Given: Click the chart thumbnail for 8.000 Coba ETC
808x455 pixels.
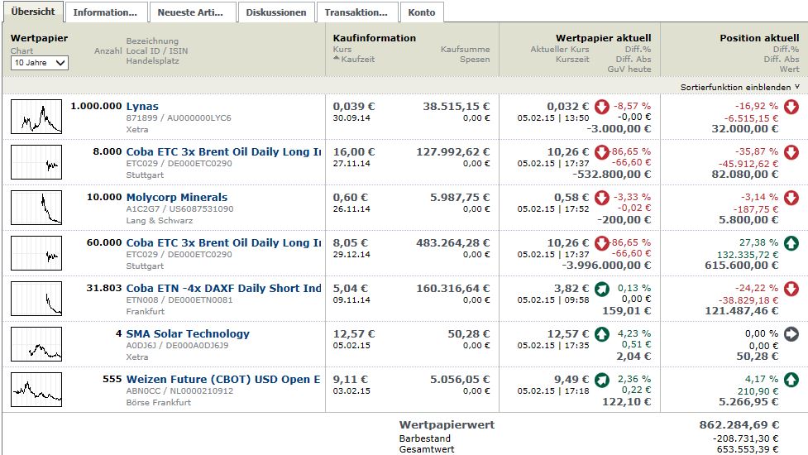Looking at the screenshot, I should click(x=36, y=162).
